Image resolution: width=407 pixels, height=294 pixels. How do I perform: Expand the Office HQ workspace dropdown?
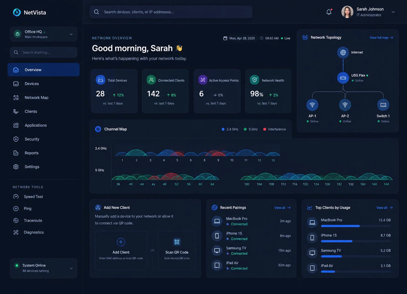coord(71,34)
